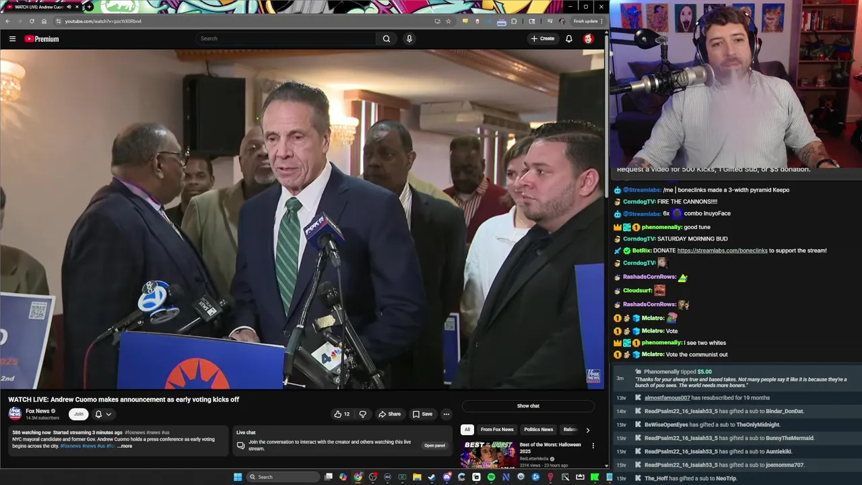862x485 pixels.
Task: Open browser home page button
Action: pyautogui.click(x=44, y=21)
